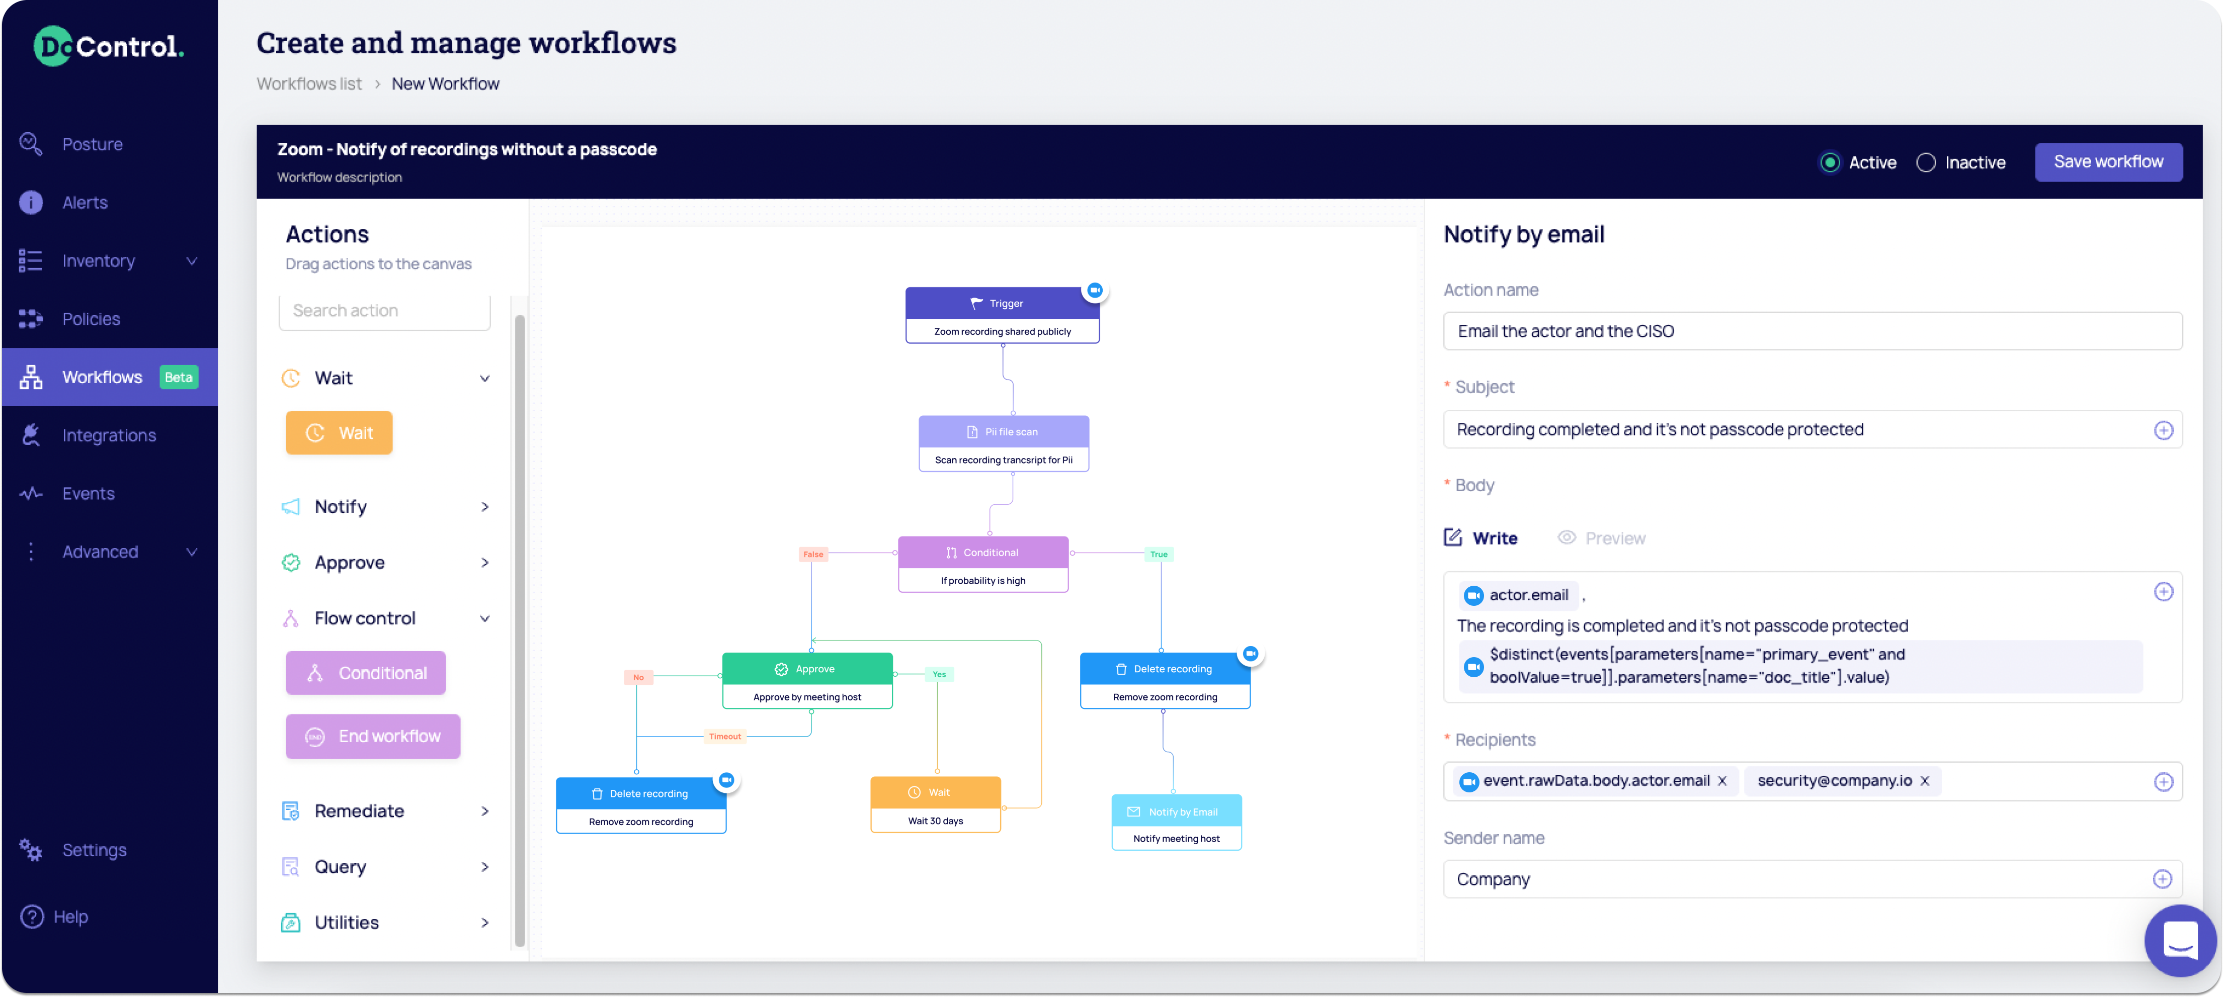Open Integrations from the sidebar
The height and width of the screenshot is (997, 2223).
click(x=109, y=435)
